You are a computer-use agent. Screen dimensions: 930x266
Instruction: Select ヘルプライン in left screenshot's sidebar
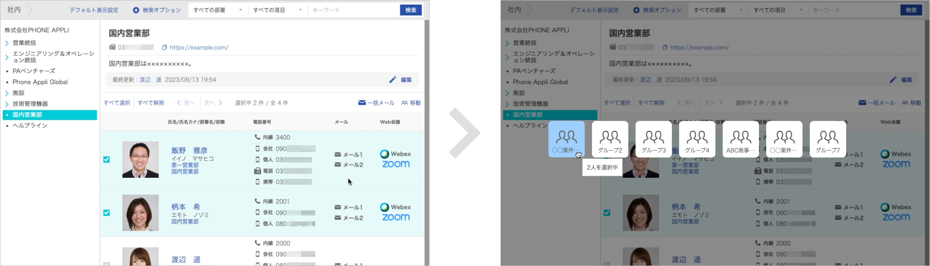point(30,126)
